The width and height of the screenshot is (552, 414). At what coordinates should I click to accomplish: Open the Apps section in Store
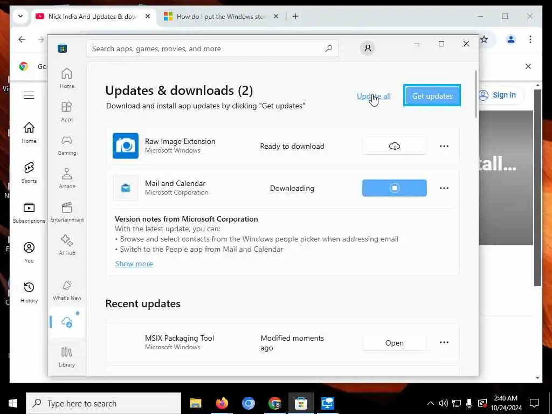pyautogui.click(x=67, y=112)
